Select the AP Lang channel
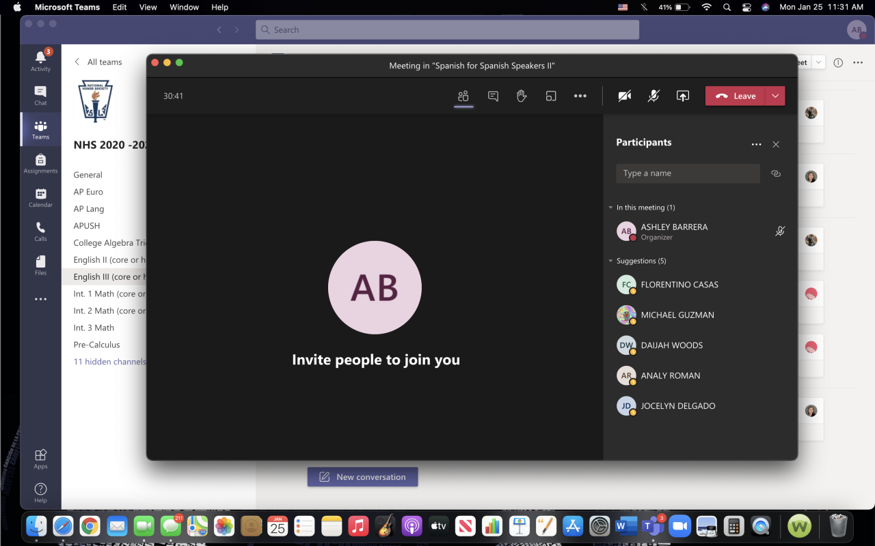 [x=89, y=209]
